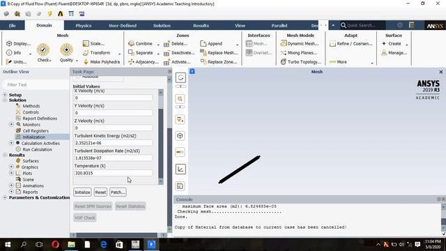Click the Turbulent Kinetic Energy field
This screenshot has height=251, width=446.
[x=113, y=143]
